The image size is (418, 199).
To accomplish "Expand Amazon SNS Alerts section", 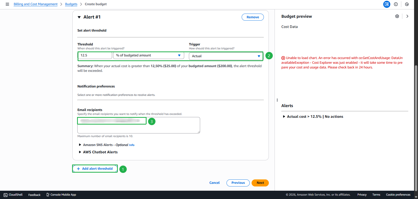I will coord(80,145).
